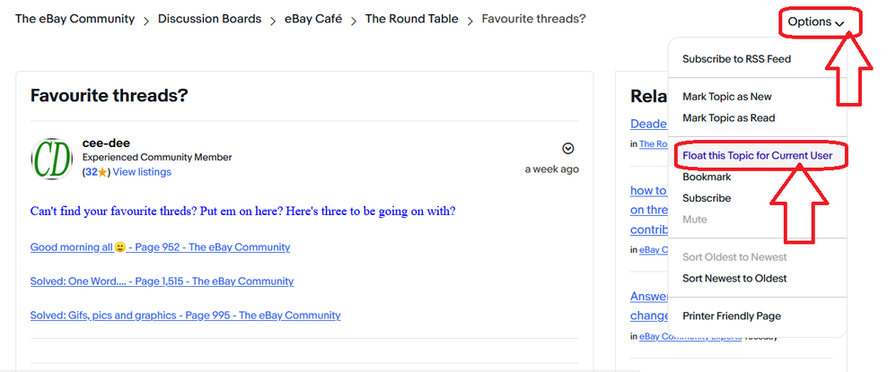This screenshot has width=896, height=372.
Task: Select Subscribe to RSS Feed
Action: (x=736, y=59)
